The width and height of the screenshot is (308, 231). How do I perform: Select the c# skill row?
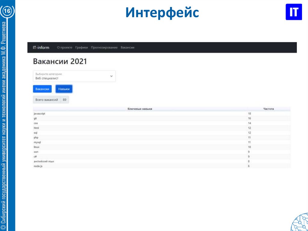(x=162, y=157)
